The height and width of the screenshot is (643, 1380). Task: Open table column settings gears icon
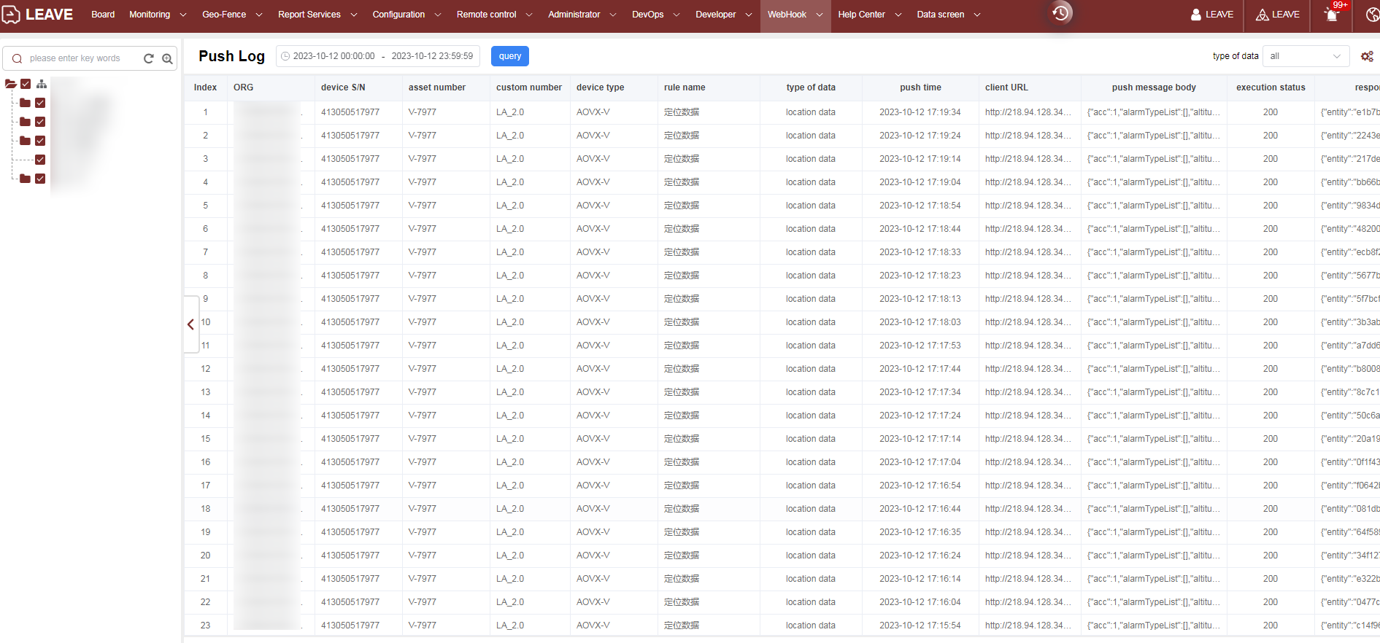click(1367, 56)
